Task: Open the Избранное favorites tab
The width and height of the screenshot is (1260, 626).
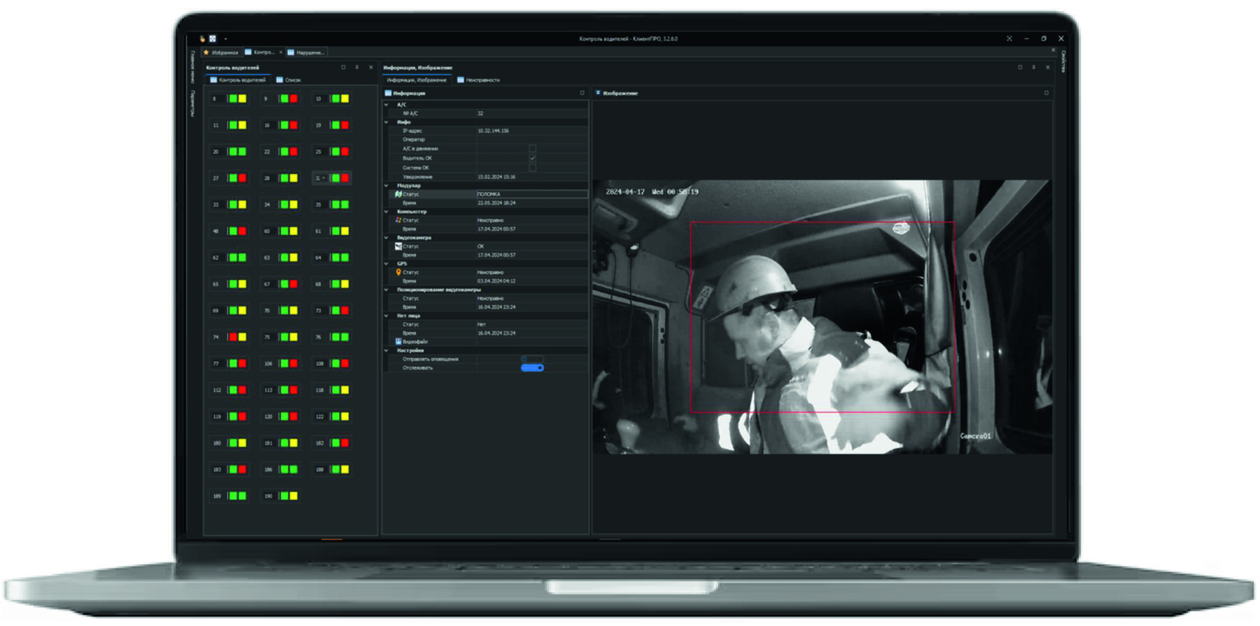Action: pyautogui.click(x=220, y=52)
